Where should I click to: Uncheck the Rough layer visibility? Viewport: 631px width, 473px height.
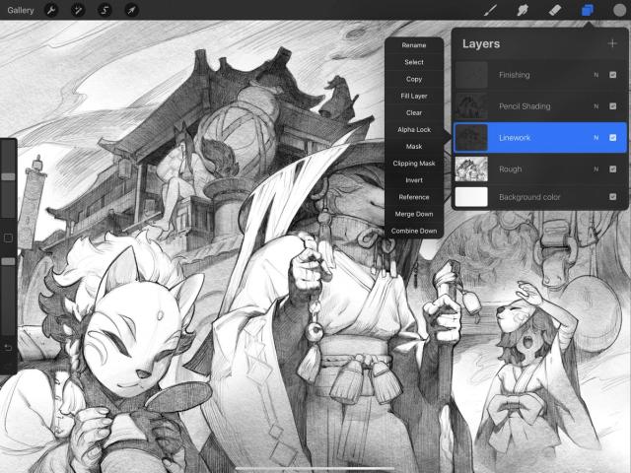(612, 169)
